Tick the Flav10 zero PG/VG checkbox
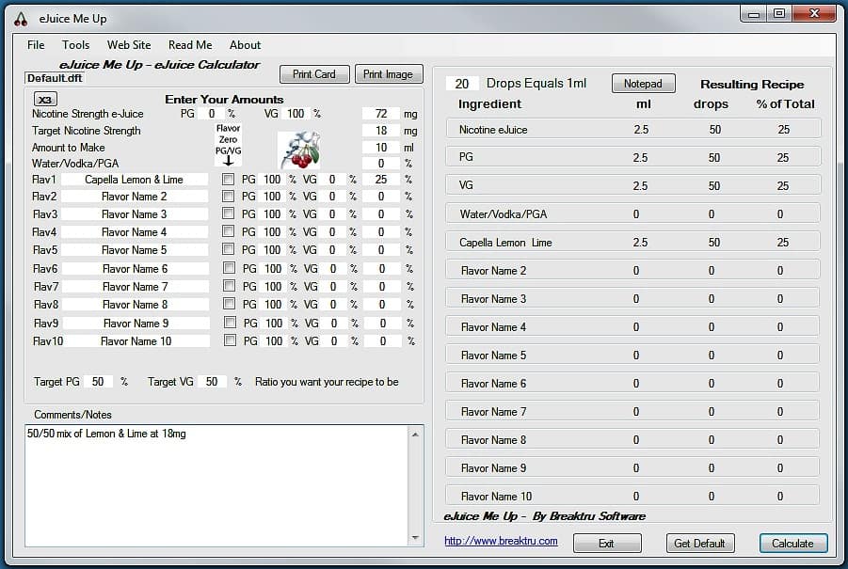This screenshot has height=569, width=848. (x=230, y=340)
